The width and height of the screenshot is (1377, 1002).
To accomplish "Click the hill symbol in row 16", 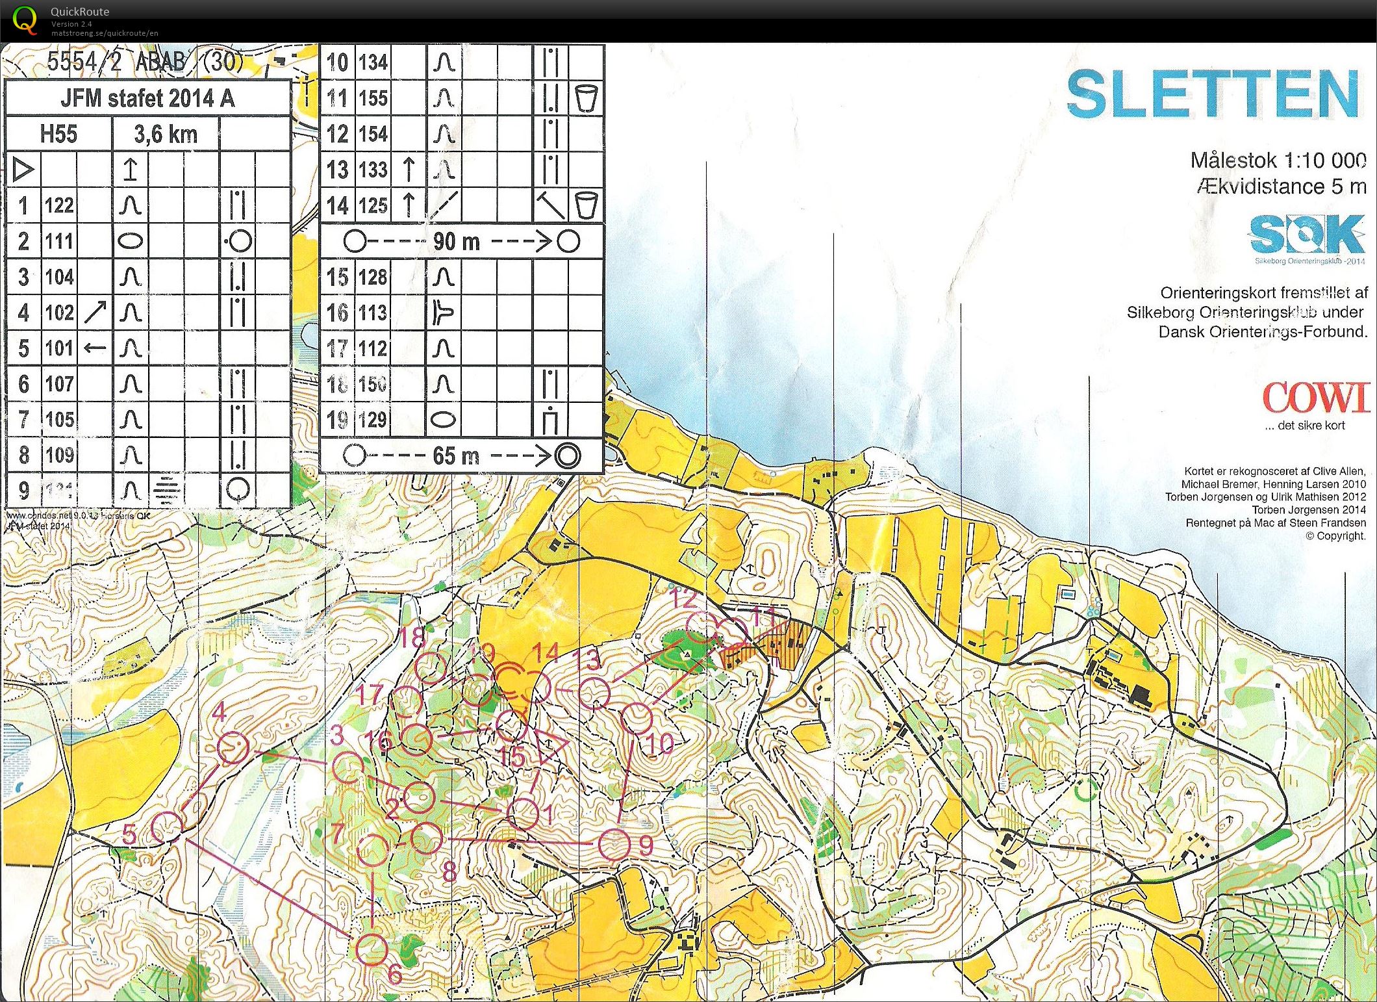I will (443, 312).
